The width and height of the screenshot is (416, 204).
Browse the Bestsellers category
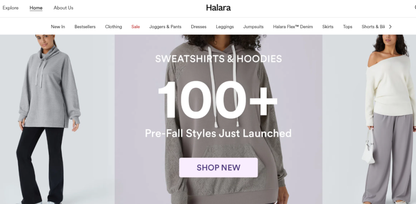(85, 27)
